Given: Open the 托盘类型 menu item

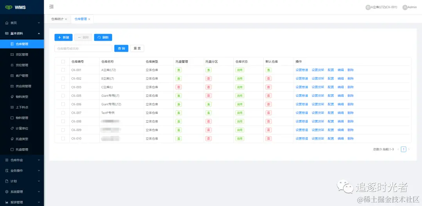Looking at the screenshot, I should [22, 139].
